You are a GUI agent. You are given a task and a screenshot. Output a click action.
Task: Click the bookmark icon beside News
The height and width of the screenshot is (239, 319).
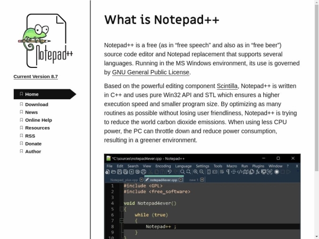tap(21, 112)
